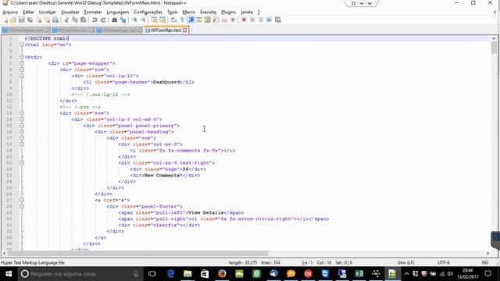
Task: Open the Linguagem menu
Action: [x=118, y=12]
